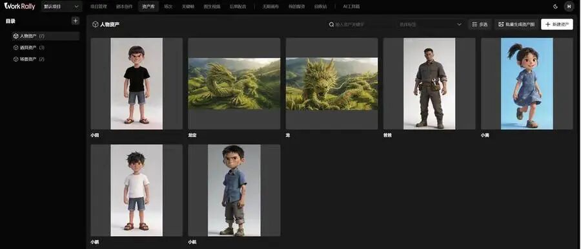Viewport: 581px width, 249px height.
Task: Switch to the 资产库 tab
Action: click(148, 6)
